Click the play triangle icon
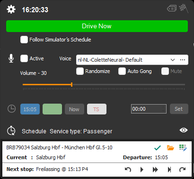Image resolution: width=194 pixels, height=179 pixels. pyautogui.click(x=142, y=170)
